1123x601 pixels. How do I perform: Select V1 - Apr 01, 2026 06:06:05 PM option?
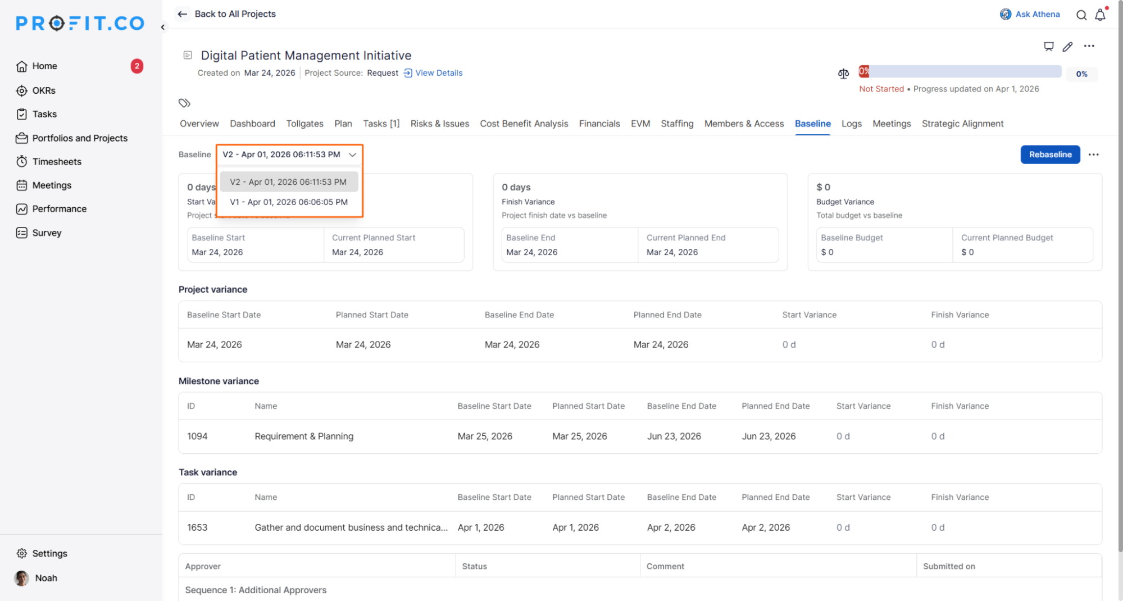pyautogui.click(x=289, y=202)
